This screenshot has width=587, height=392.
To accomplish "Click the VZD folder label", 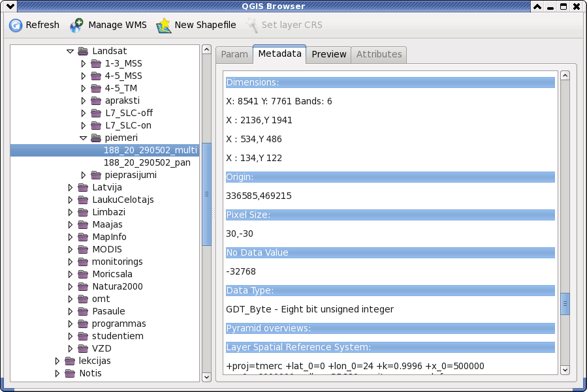I will (101, 348).
